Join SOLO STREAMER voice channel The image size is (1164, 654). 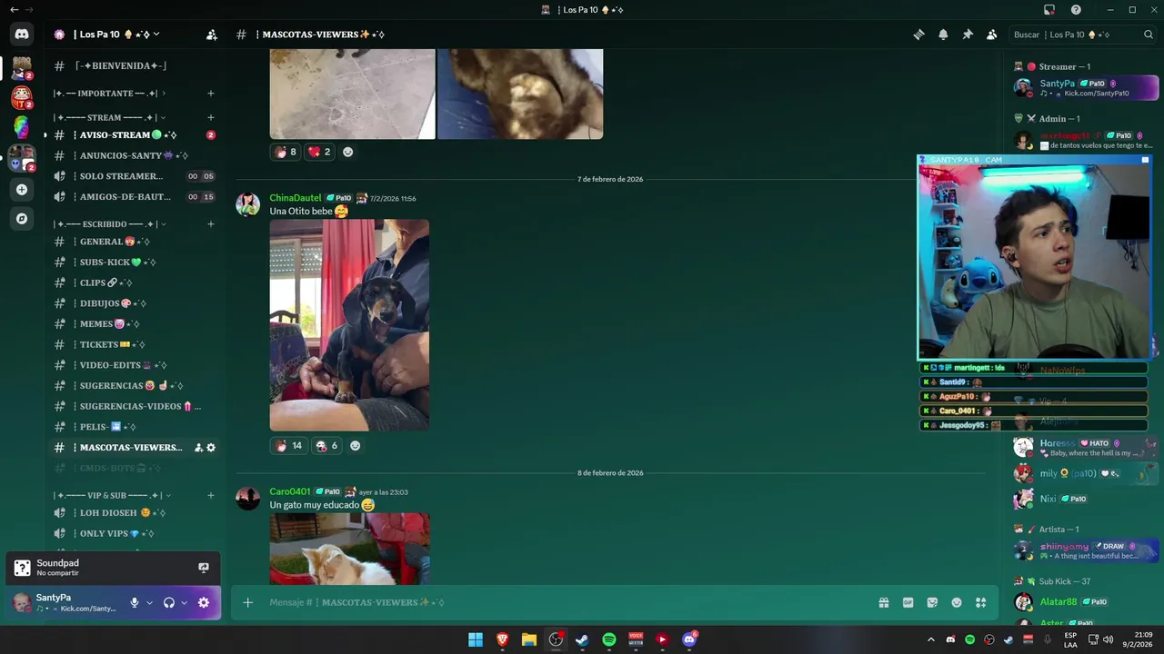pos(134,176)
